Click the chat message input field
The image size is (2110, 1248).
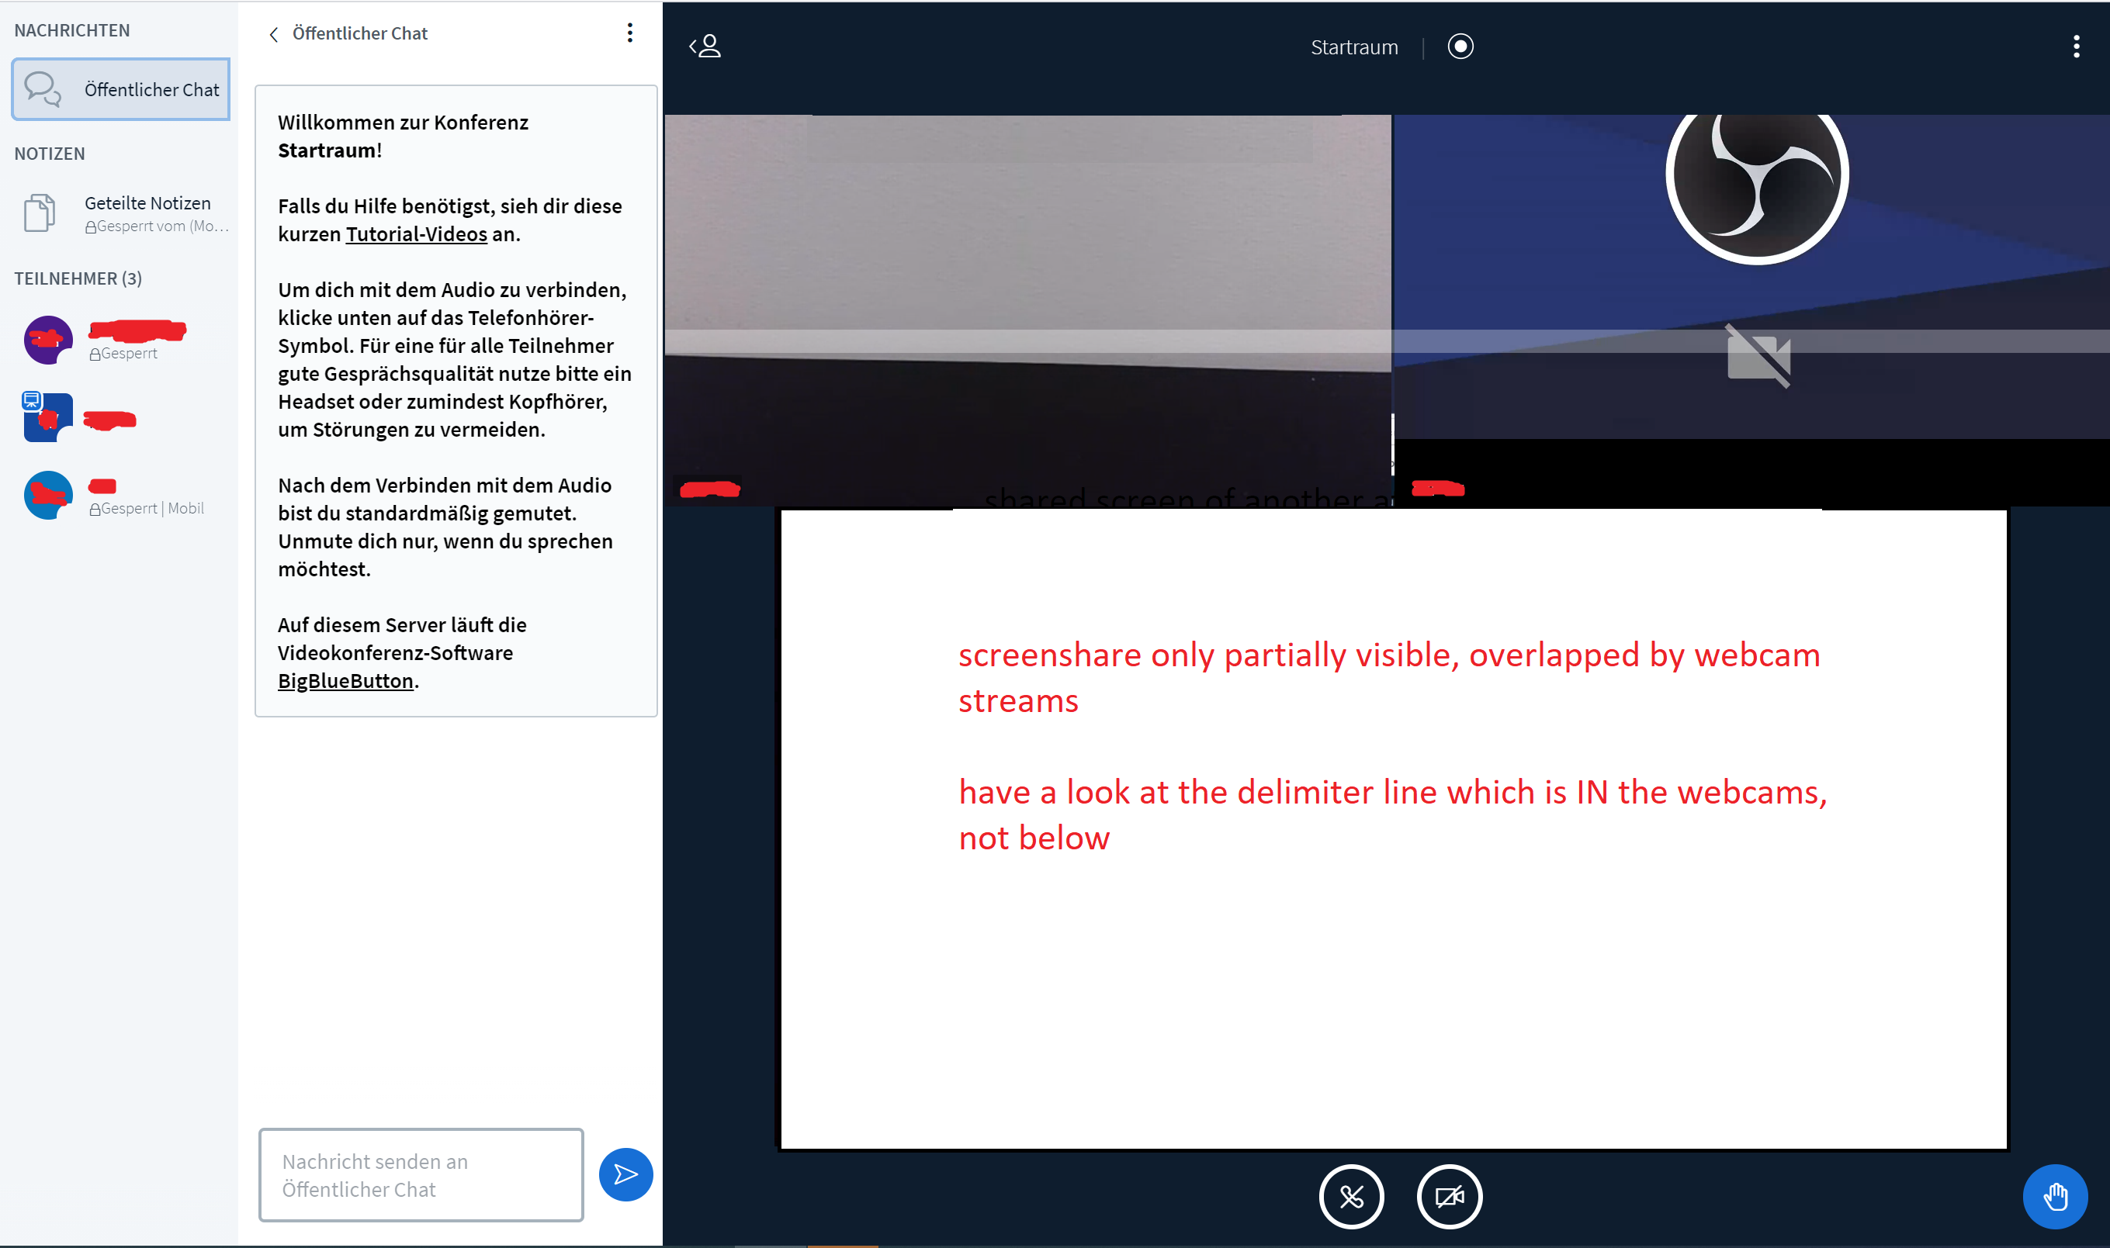coord(421,1174)
